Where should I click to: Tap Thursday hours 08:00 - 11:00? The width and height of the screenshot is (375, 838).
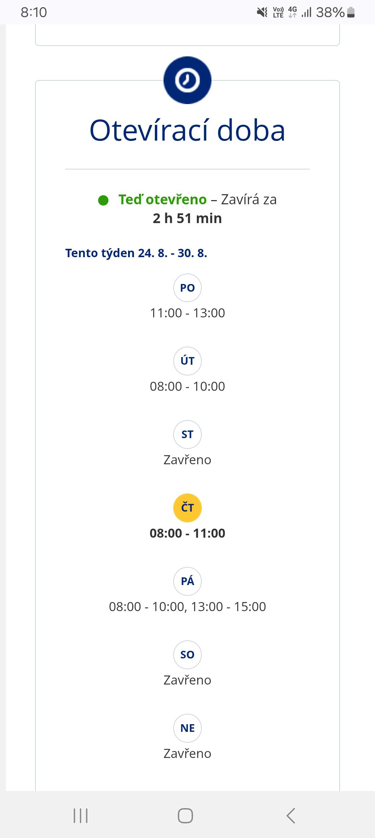187,533
